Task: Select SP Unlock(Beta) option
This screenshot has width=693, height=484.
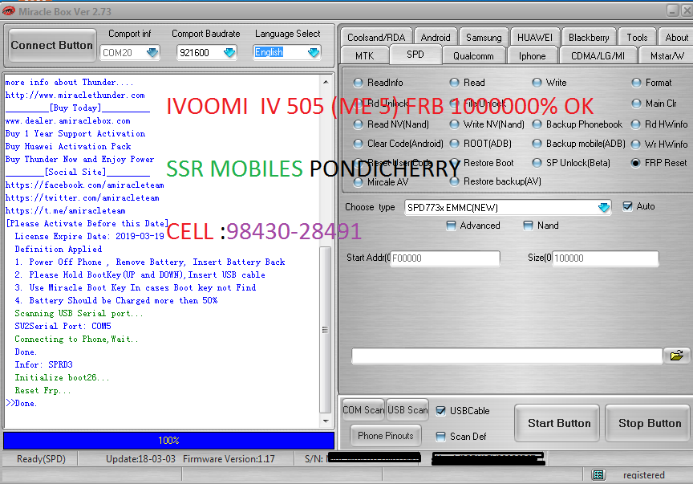Action: pyautogui.click(x=537, y=163)
